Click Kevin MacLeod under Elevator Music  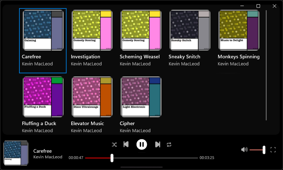pyautogui.click(x=86, y=130)
